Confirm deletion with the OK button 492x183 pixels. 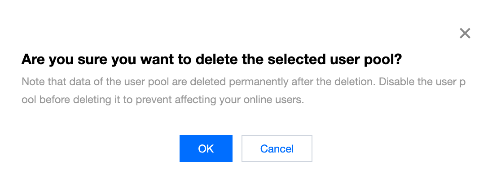206,148
